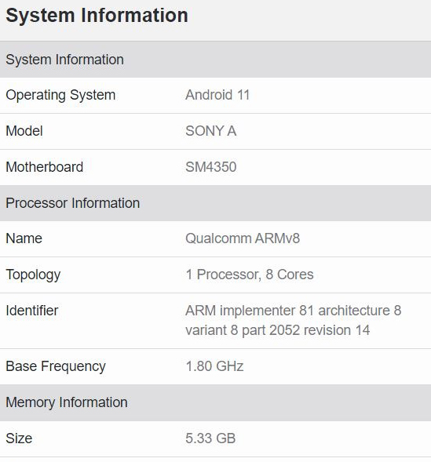Select the System Information section header
This screenshot has width=431, height=462.
point(215,60)
